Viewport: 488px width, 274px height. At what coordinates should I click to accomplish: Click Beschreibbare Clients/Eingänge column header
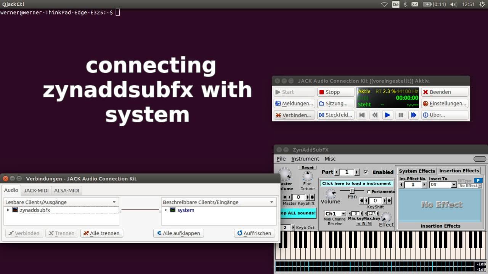point(218,202)
